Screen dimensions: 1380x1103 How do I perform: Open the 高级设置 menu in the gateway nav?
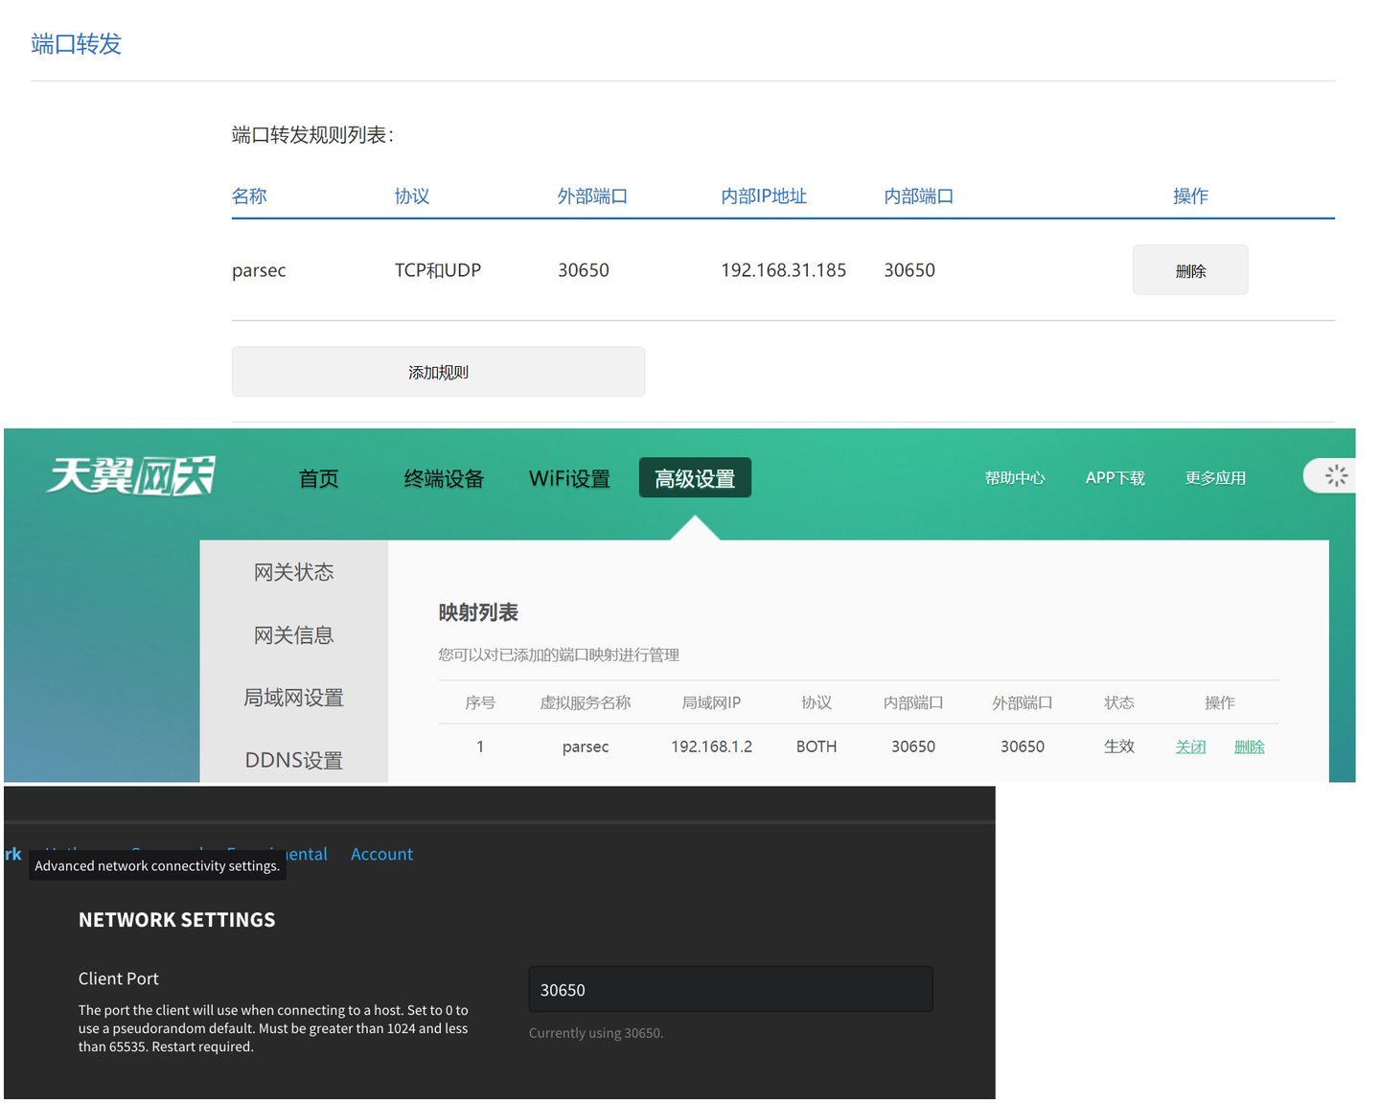click(x=695, y=477)
